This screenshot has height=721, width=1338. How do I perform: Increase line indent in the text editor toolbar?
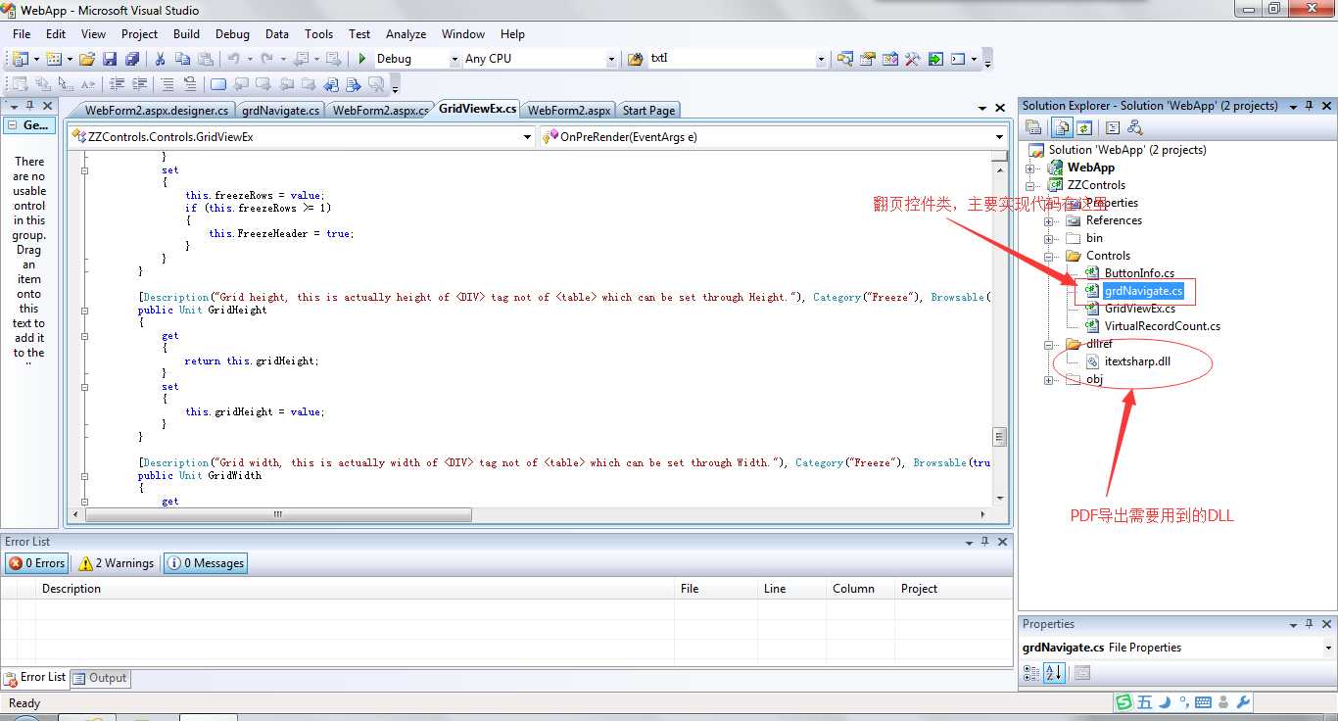coord(139,84)
